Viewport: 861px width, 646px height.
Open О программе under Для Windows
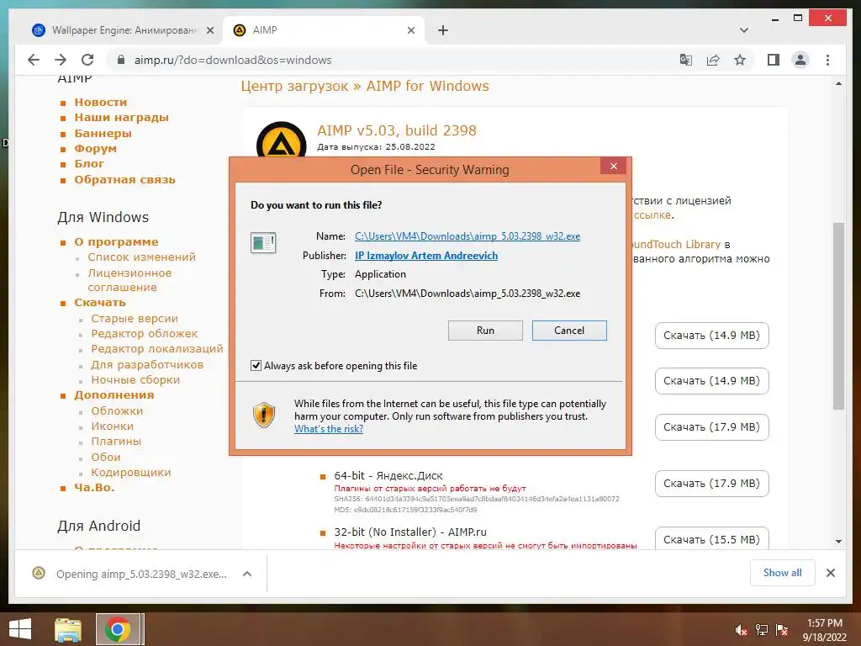[x=116, y=241]
